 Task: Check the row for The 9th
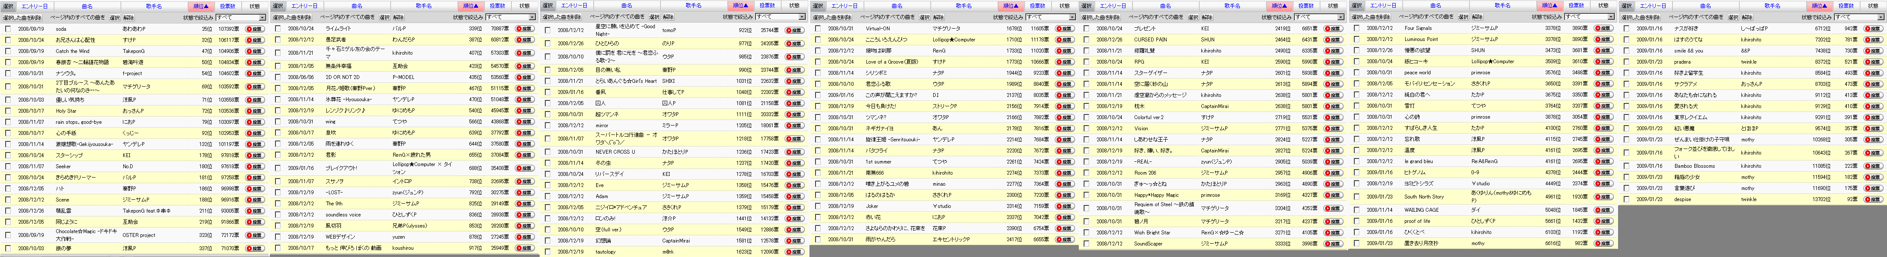[278, 204]
